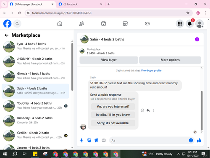Screen dimensions: 210x158
Task: Open the Chrome three-dot menu
Action: 205,13
